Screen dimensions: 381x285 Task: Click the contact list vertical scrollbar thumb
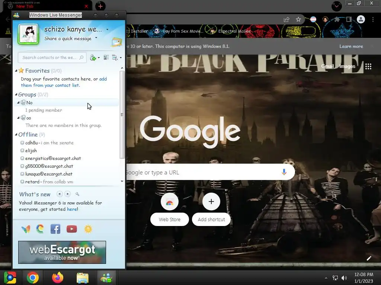122,114
